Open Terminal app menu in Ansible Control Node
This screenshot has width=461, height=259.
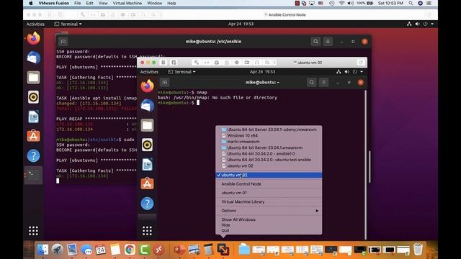pyautogui.click(x=68, y=24)
